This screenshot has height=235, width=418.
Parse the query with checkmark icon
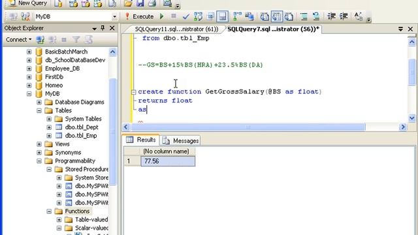(185, 16)
